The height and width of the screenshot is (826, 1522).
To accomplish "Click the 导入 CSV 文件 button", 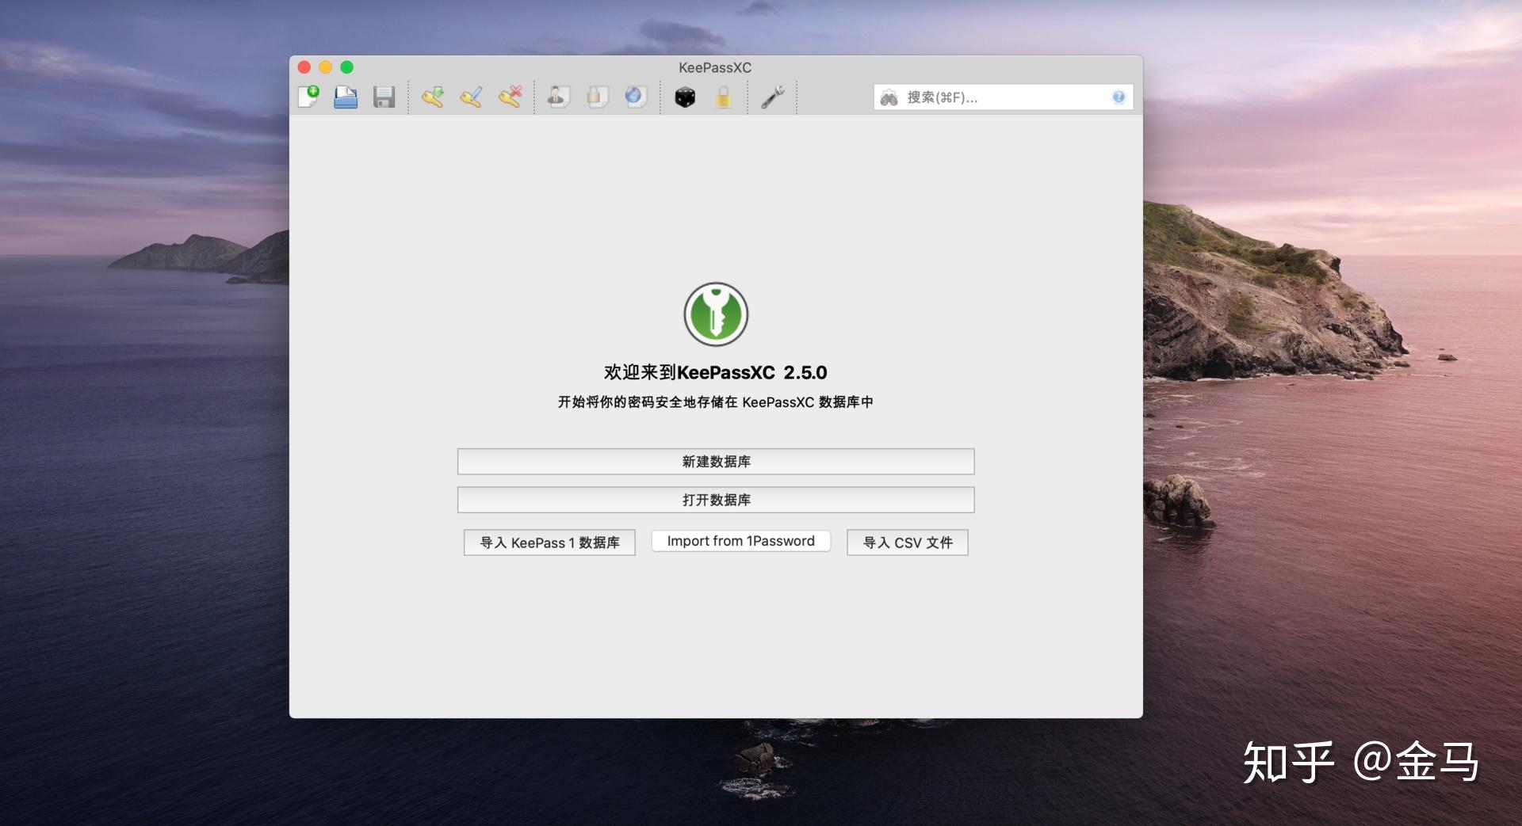I will [x=907, y=542].
